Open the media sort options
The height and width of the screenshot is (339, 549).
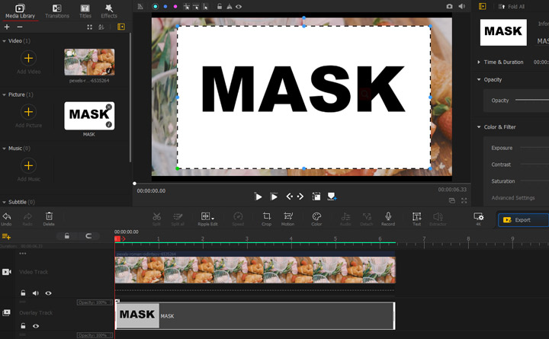click(101, 27)
